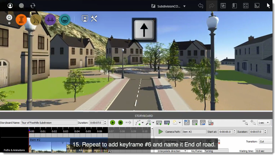Screen dimensions: 277x157
Task: Play the camera path preview
Action: tap(160, 132)
